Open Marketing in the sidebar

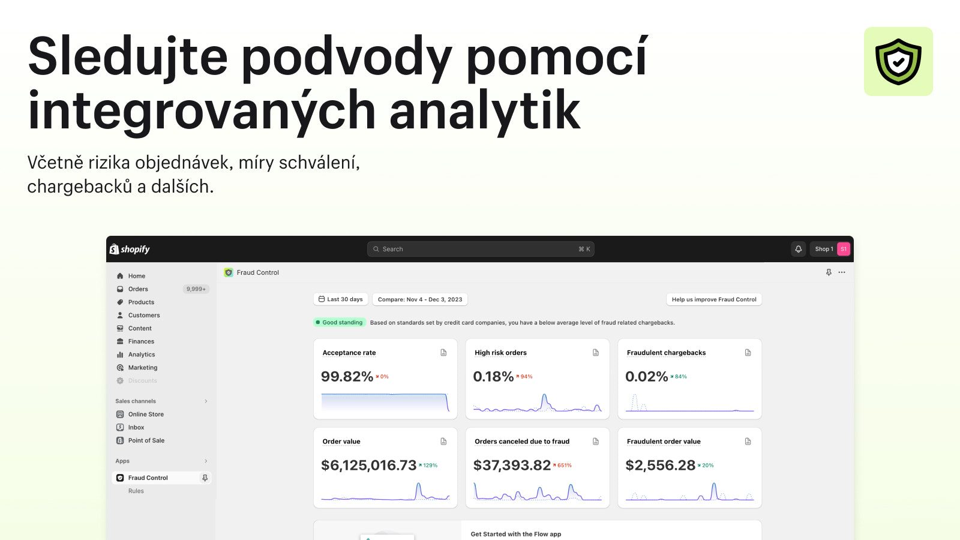143,368
